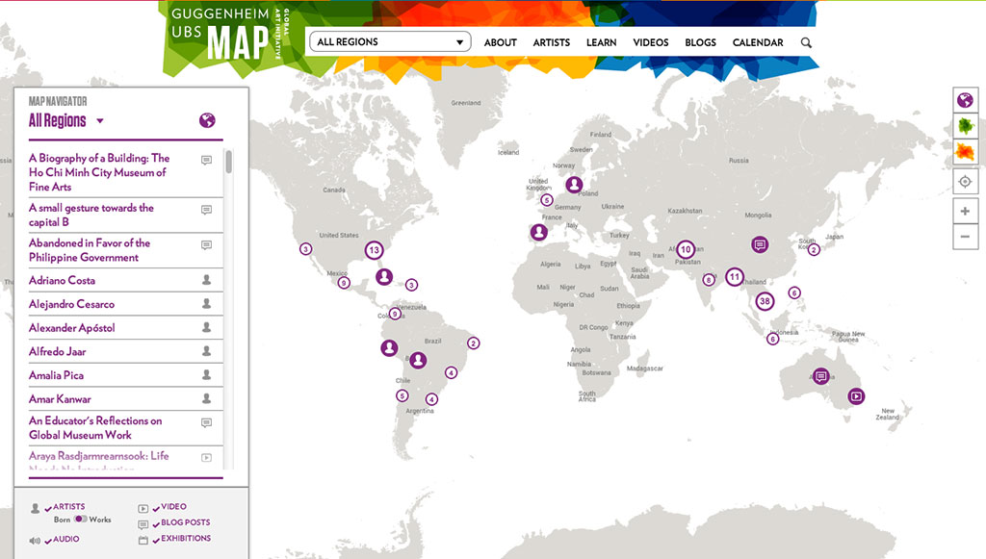The image size is (986, 559).
Task: Open the BLOGS menu item
Action: click(701, 42)
